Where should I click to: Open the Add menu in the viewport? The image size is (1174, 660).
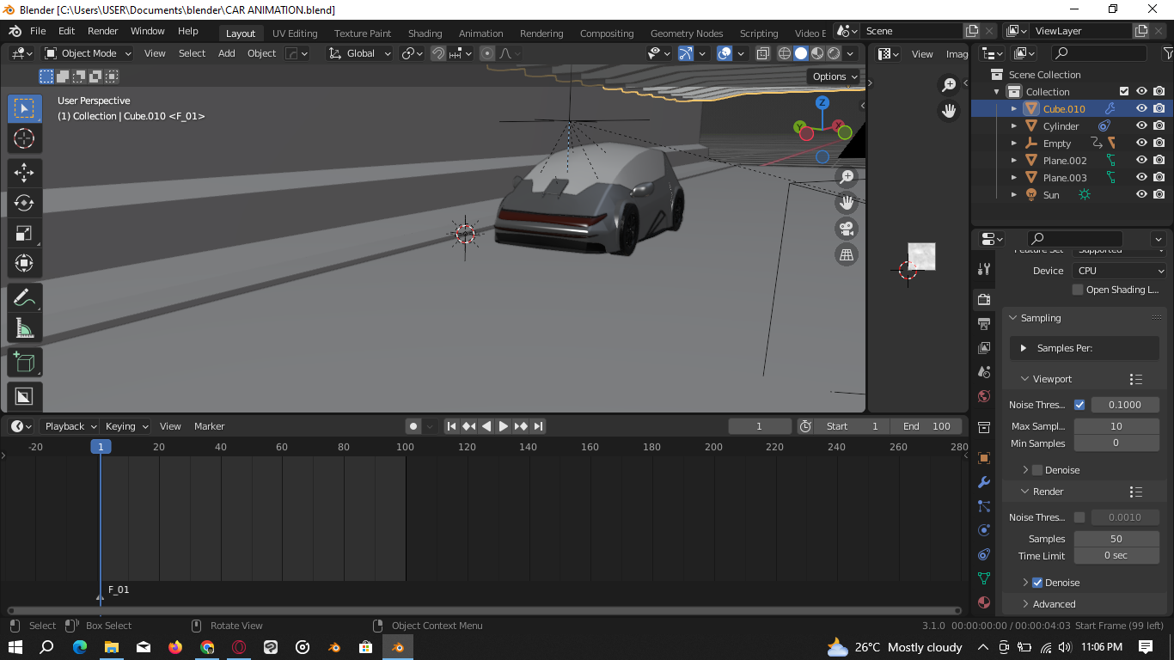click(x=226, y=53)
